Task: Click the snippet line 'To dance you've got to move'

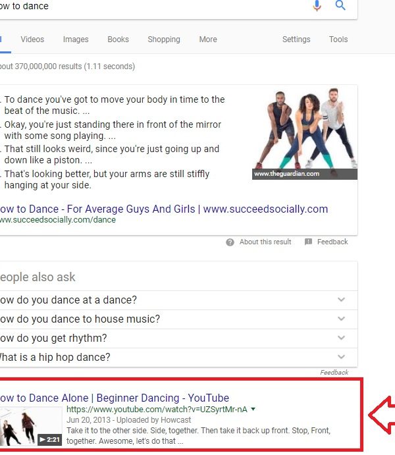Action: coord(115,105)
